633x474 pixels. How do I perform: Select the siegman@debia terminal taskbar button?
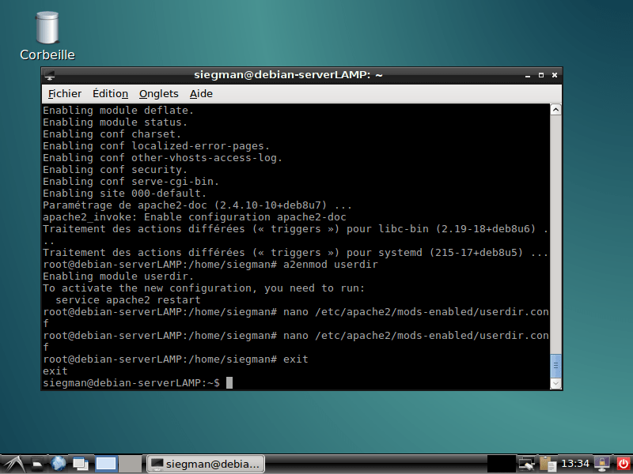pos(205,464)
